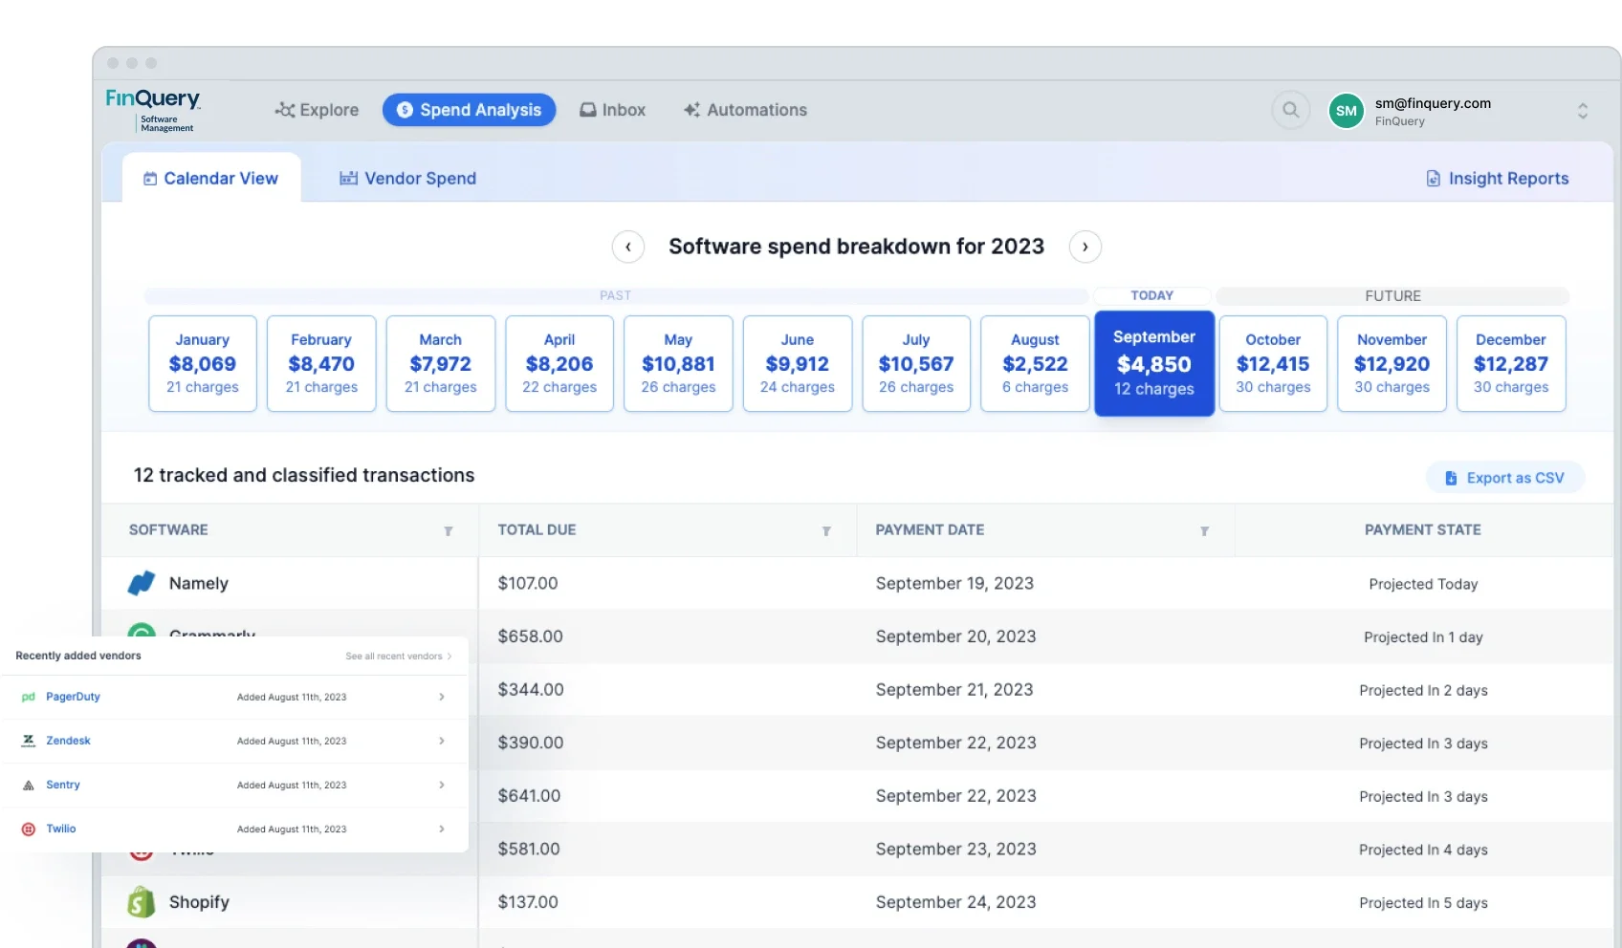Click the Sentry logo icon
The height and width of the screenshot is (948, 1622).
28,785
